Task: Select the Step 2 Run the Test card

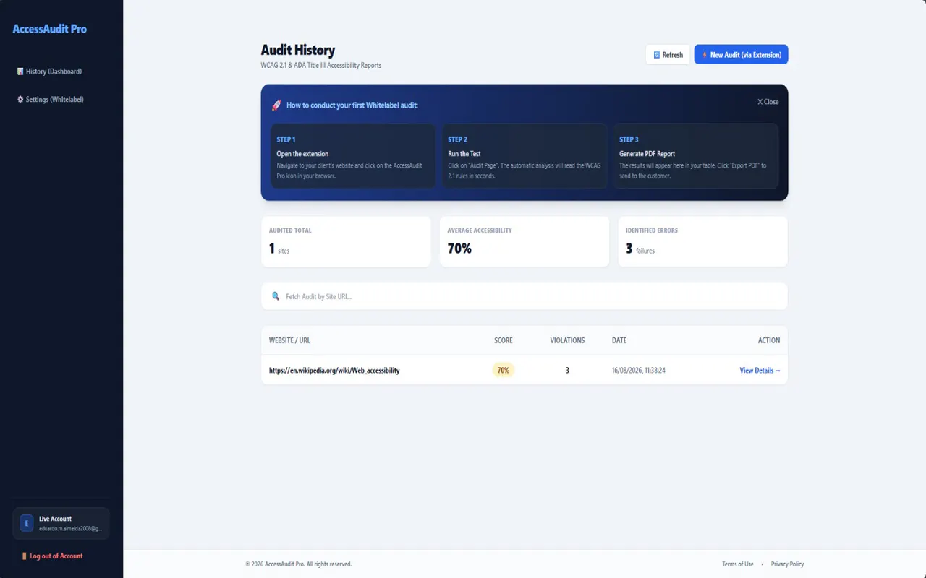Action: (x=524, y=156)
